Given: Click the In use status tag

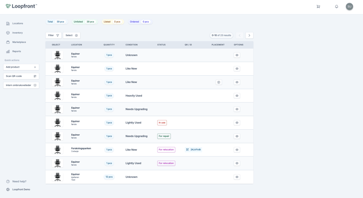Looking at the screenshot, I should [162, 123].
